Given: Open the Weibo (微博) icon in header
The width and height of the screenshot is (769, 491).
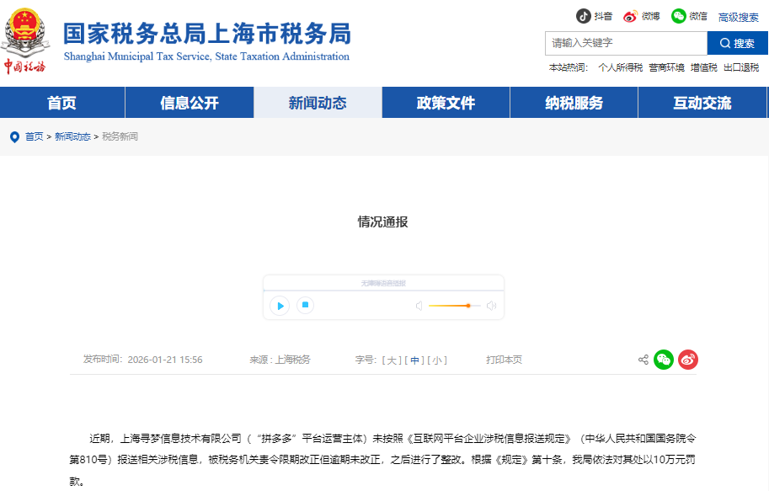Looking at the screenshot, I should (630, 16).
